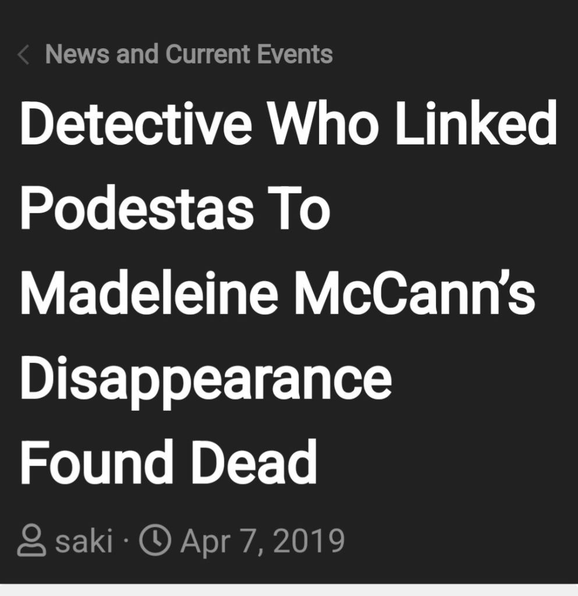The width and height of the screenshot is (578, 596).
Task: Click the word "Linked" in the headline
Action: tap(476, 124)
